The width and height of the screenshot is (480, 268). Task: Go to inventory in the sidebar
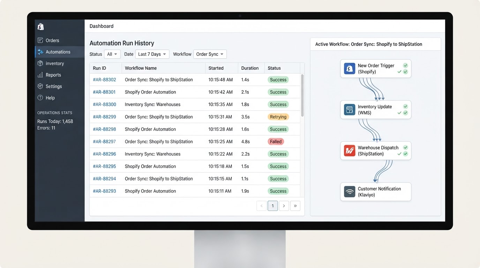coord(60,64)
